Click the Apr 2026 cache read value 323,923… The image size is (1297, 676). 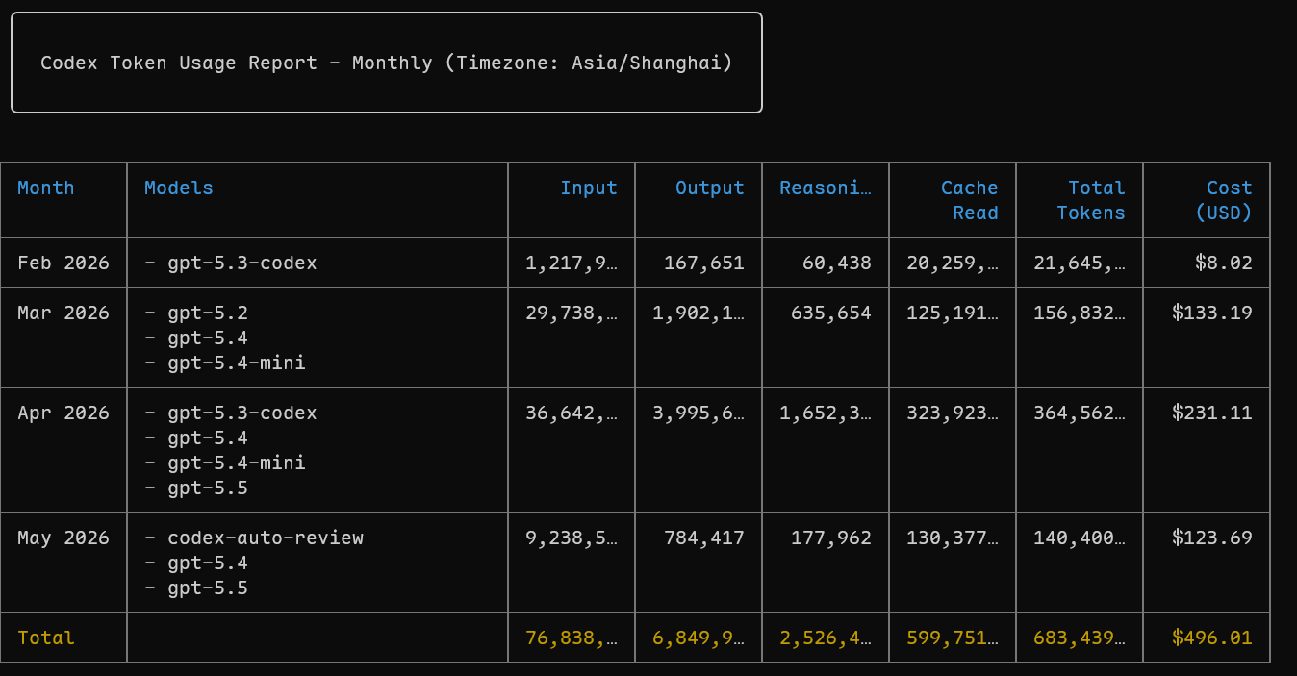pyautogui.click(x=953, y=413)
